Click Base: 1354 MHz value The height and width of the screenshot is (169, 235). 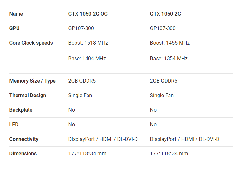[x=169, y=58]
